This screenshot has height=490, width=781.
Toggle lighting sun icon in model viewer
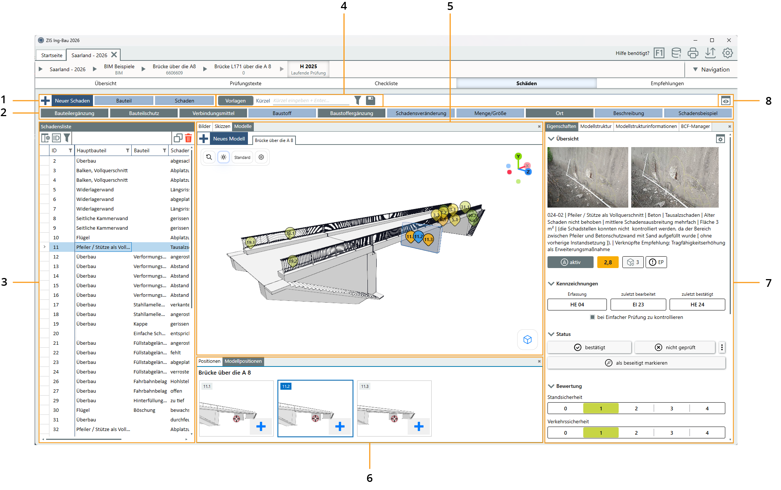[224, 157]
